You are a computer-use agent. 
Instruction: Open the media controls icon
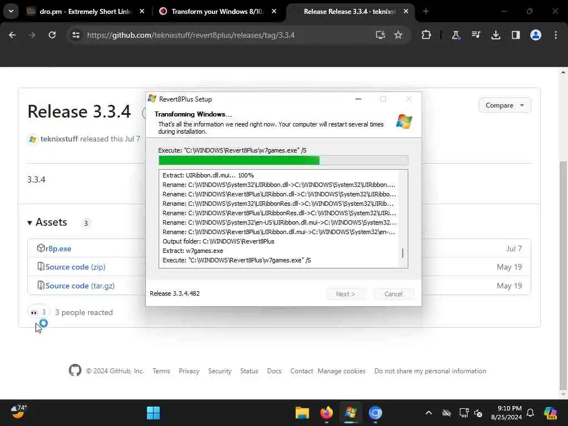[475, 35]
